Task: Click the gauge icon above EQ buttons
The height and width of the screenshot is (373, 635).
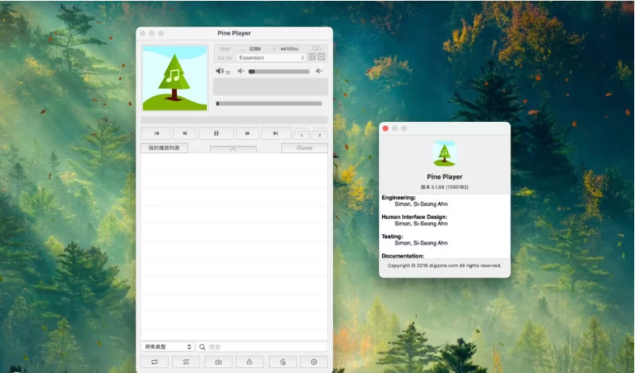Action: 317,48
